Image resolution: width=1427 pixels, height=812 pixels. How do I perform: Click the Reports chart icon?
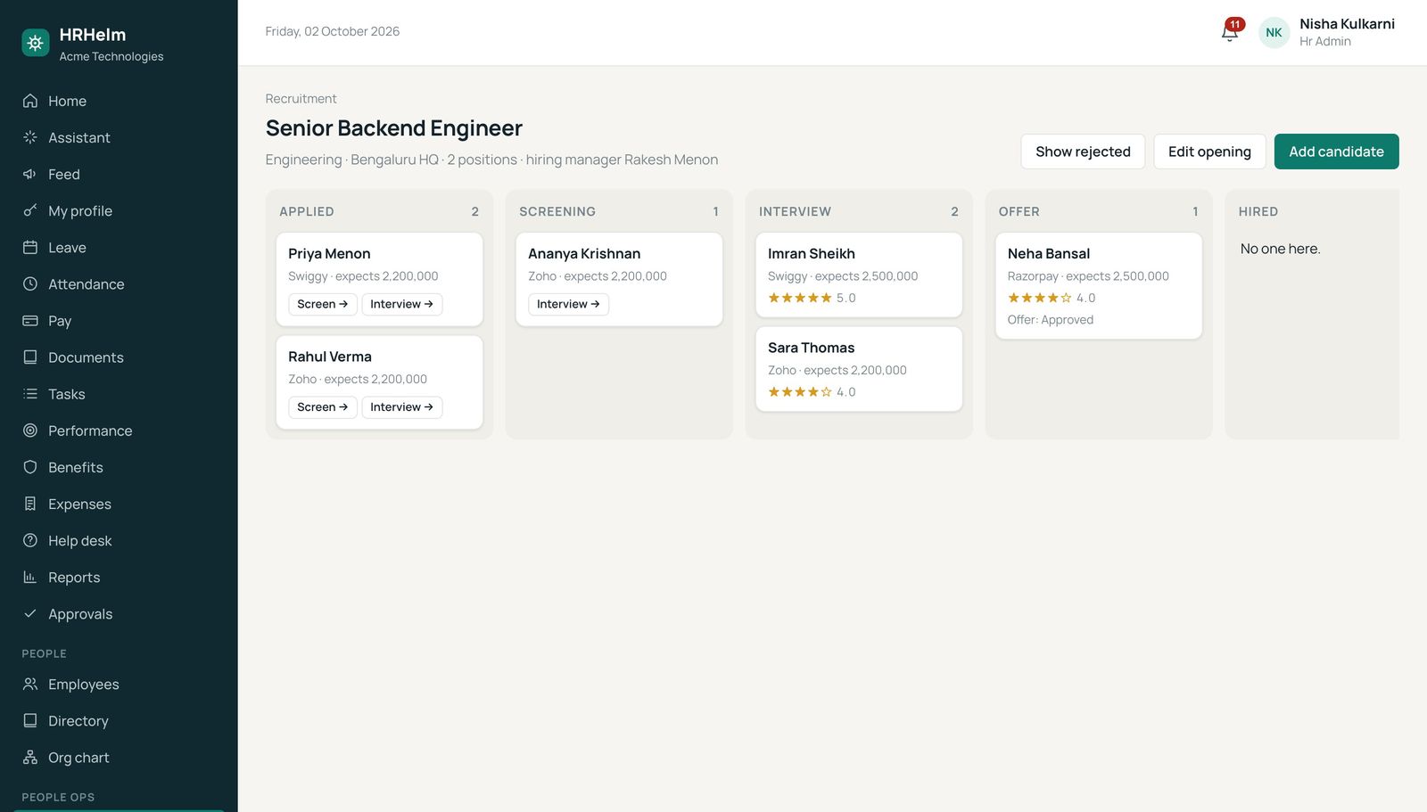(x=30, y=577)
